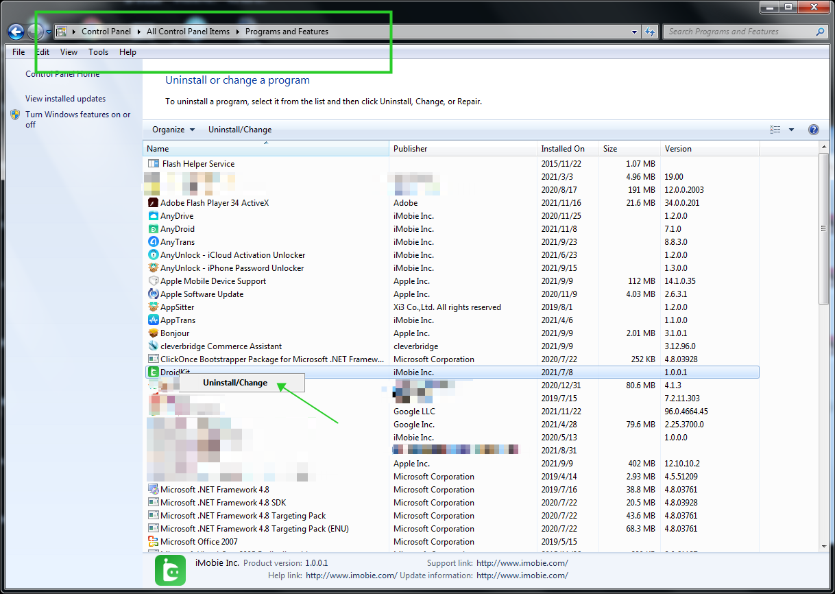835x594 pixels.
Task: Expand arrow after Control Panel breadcrumb
Action: coord(138,32)
